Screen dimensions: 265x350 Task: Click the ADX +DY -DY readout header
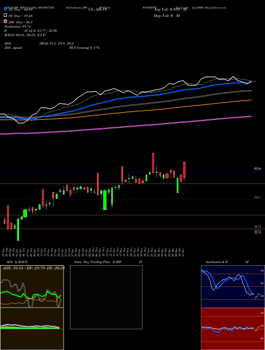[33, 268]
